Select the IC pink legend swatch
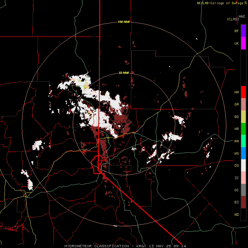248x248 pixels. 243,178
